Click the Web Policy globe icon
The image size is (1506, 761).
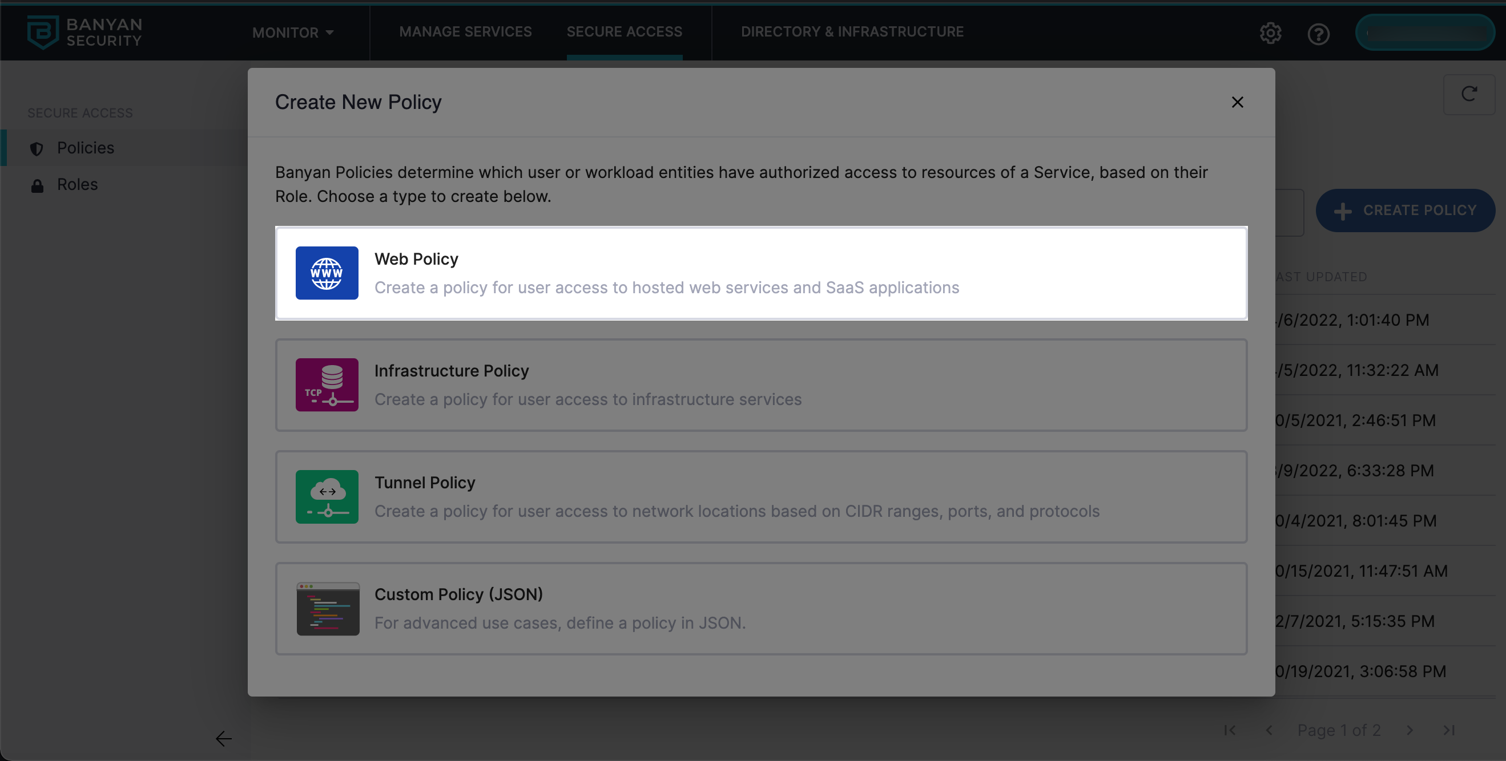click(x=326, y=273)
